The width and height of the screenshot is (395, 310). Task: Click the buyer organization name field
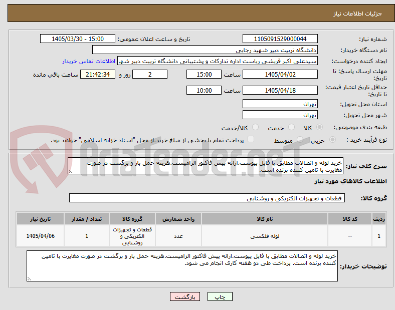pyautogui.click(x=205, y=50)
